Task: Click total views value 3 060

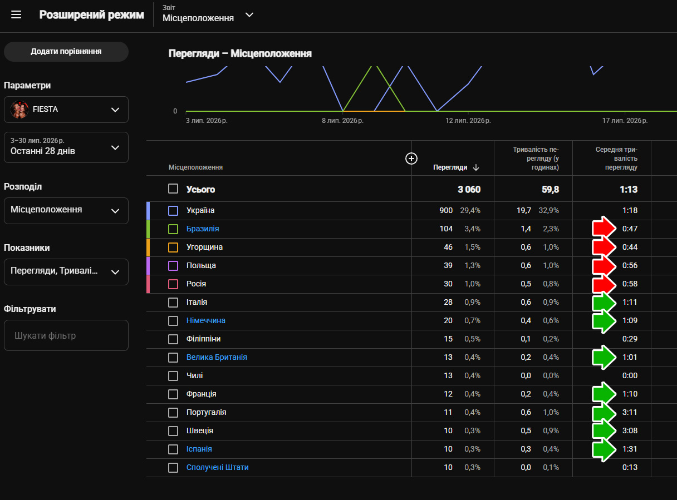Action: pyautogui.click(x=469, y=190)
